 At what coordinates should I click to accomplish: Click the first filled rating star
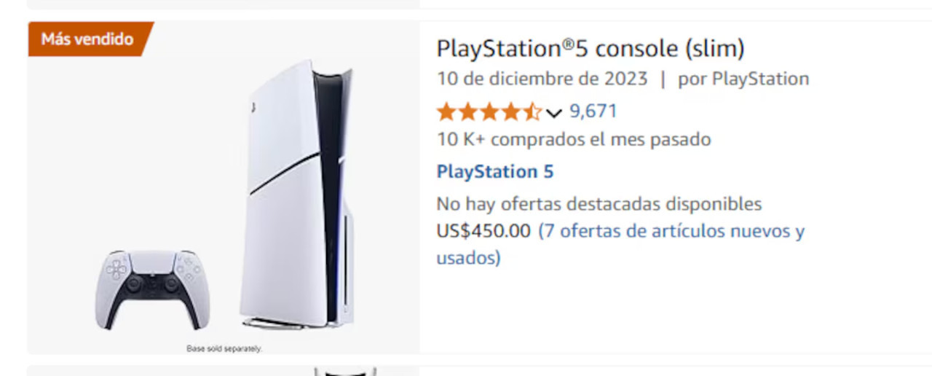tap(446, 112)
